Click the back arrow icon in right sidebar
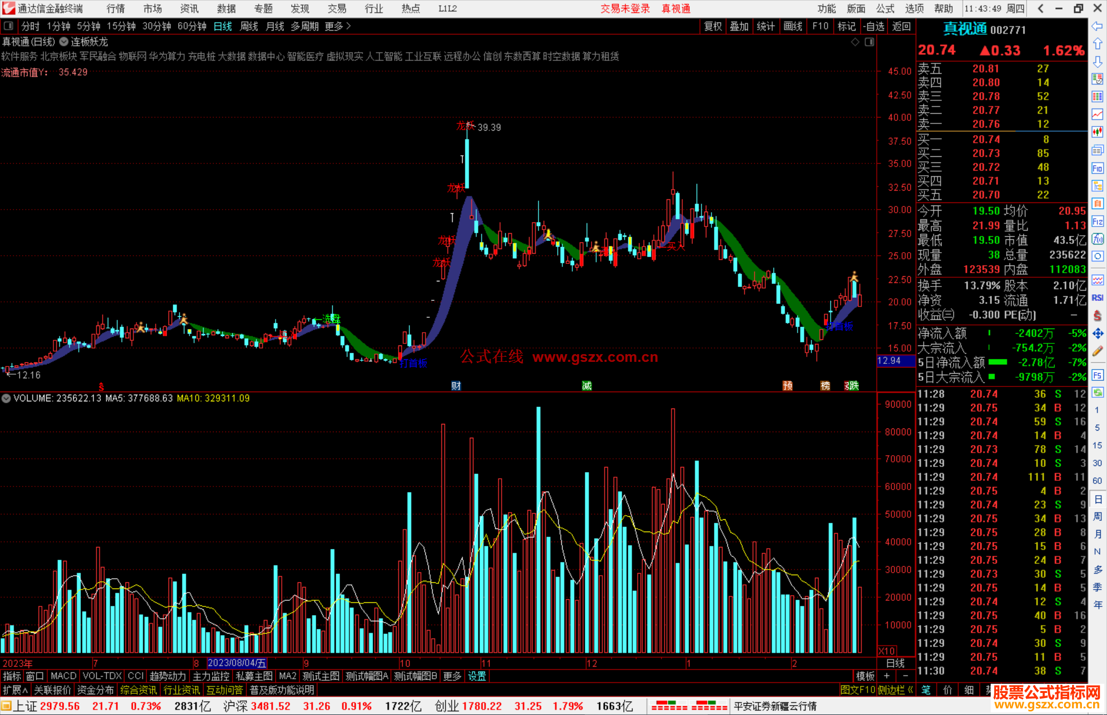Screen dimensions: 1107x715 point(1097,26)
